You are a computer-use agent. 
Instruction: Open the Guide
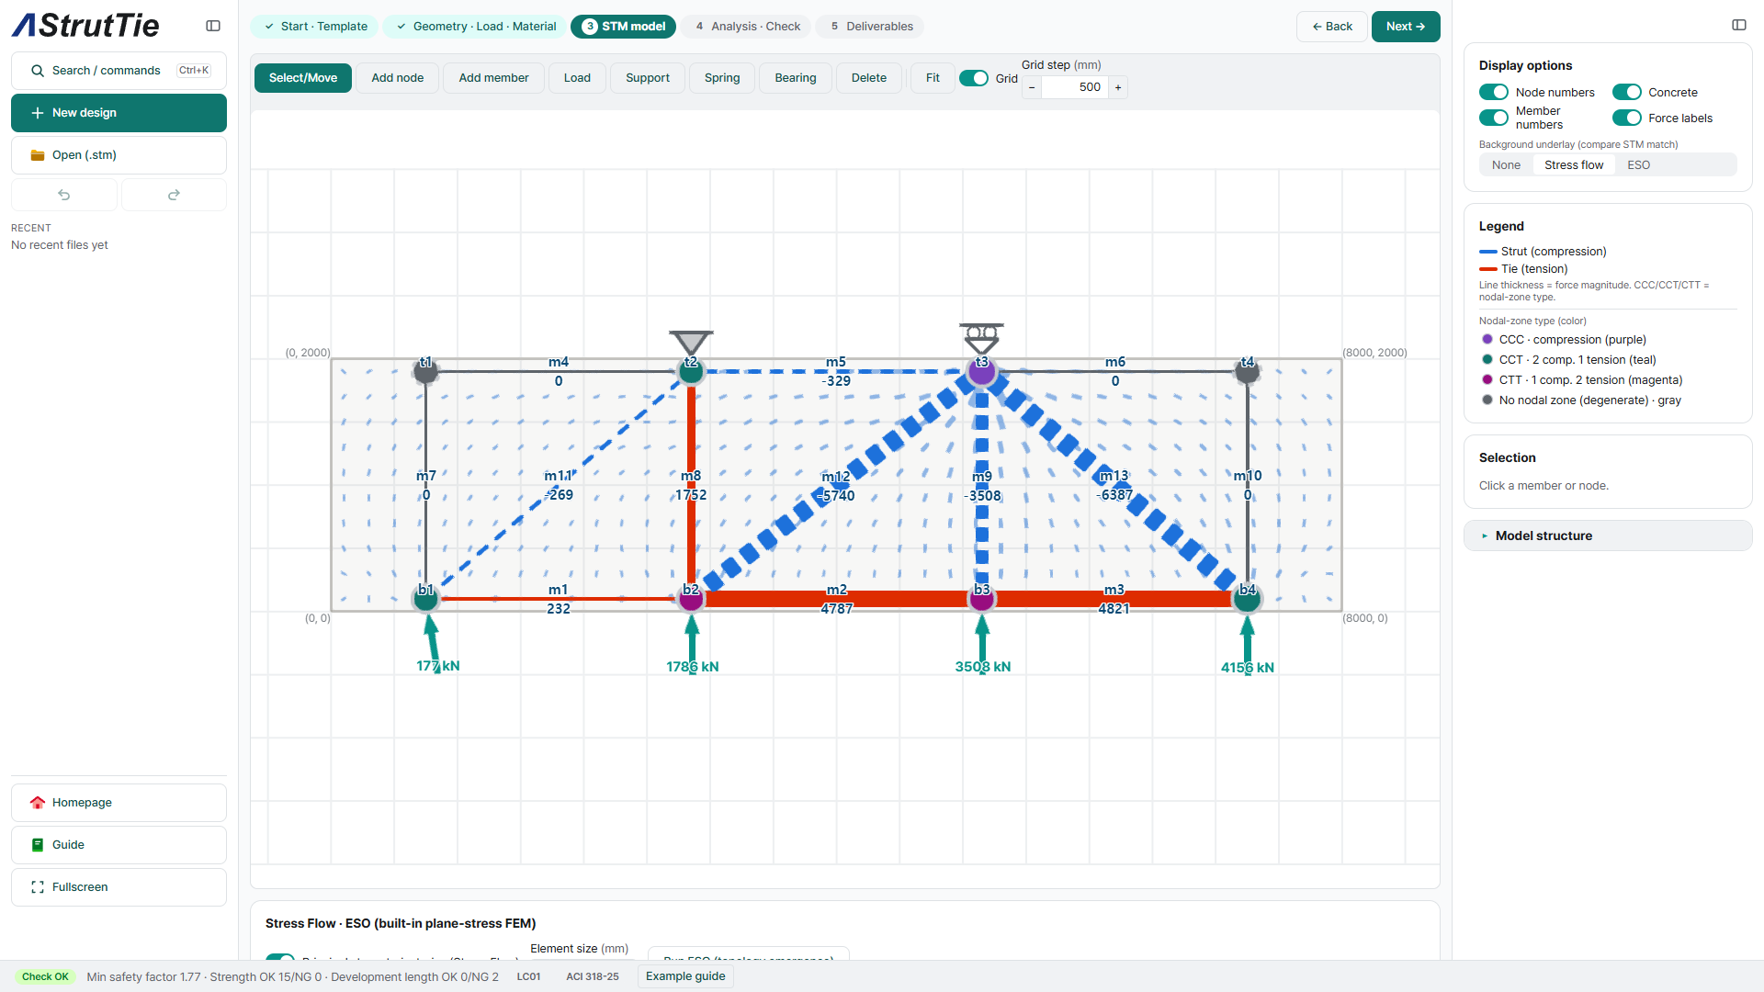(119, 845)
